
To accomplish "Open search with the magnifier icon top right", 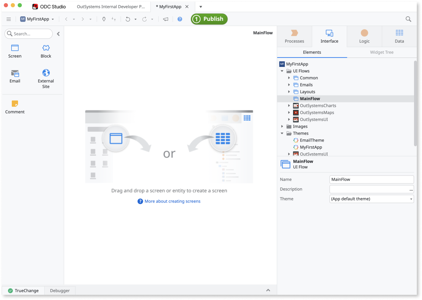I will tap(408, 19).
